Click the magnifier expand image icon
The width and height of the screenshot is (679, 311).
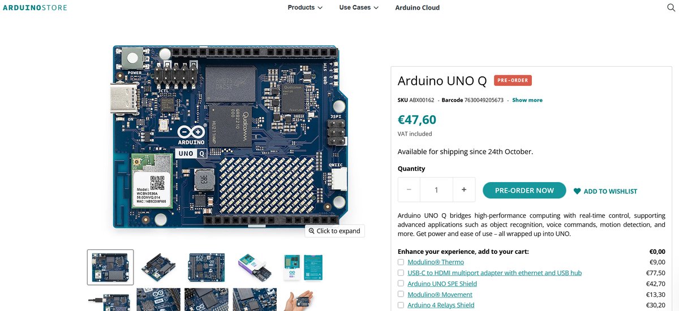pyautogui.click(x=311, y=231)
